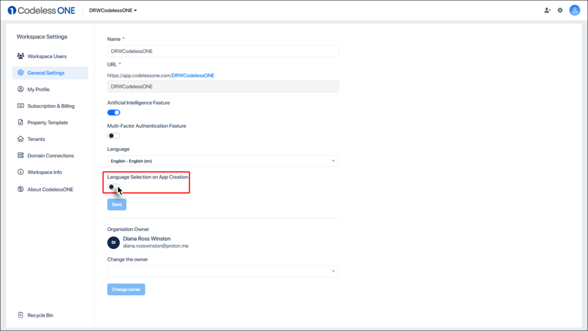The image size is (588, 331).
Task: Click the Workspace Info circle icon
Action: [21, 171]
